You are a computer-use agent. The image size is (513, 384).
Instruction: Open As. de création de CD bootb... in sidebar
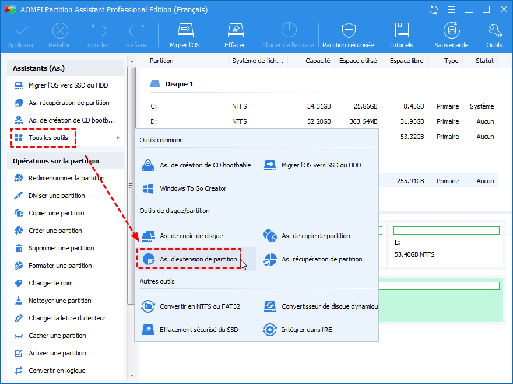[x=65, y=120]
